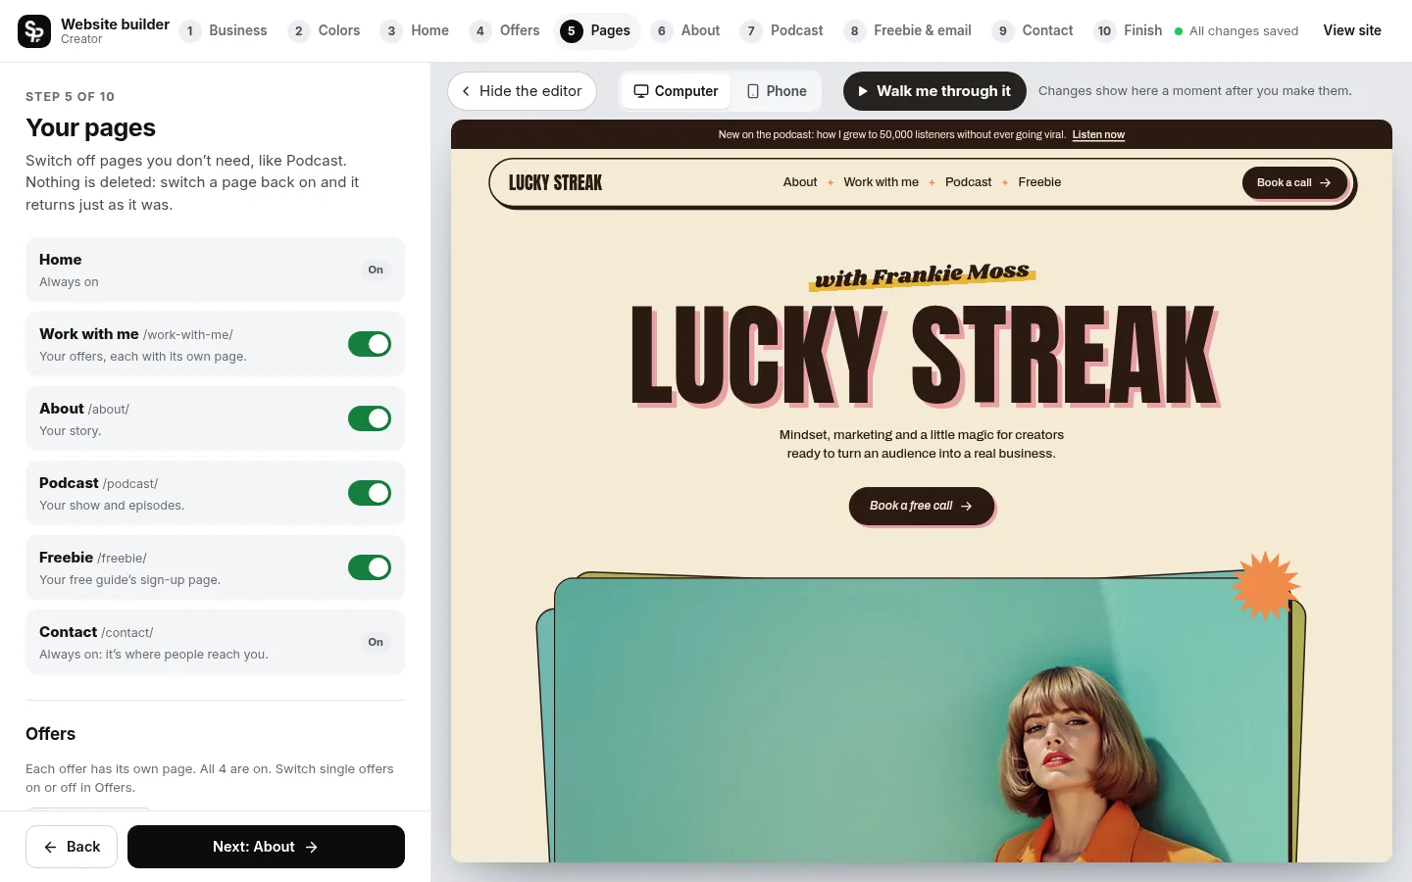
Task: Switch preview to Computer view
Action: (677, 91)
